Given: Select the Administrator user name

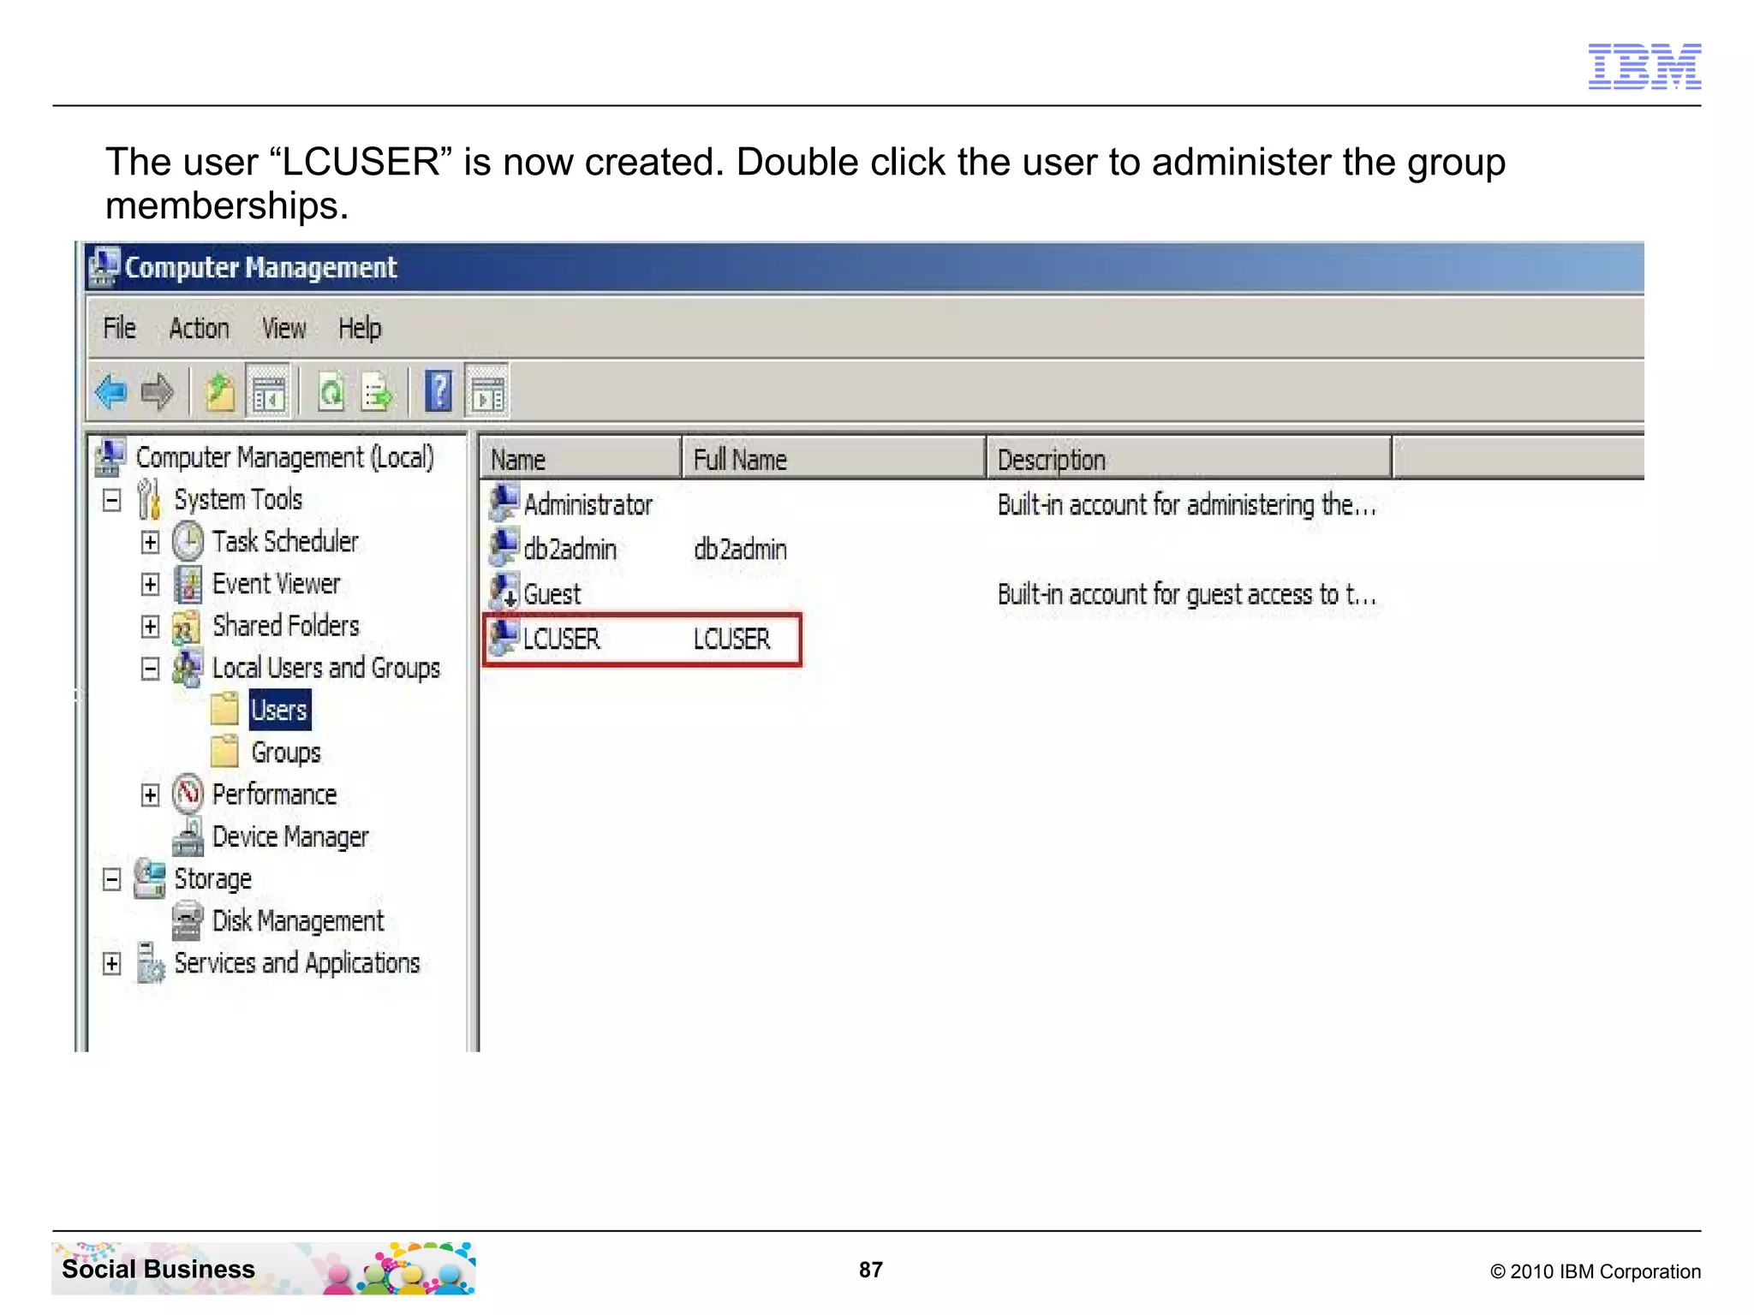Looking at the screenshot, I should 588,504.
